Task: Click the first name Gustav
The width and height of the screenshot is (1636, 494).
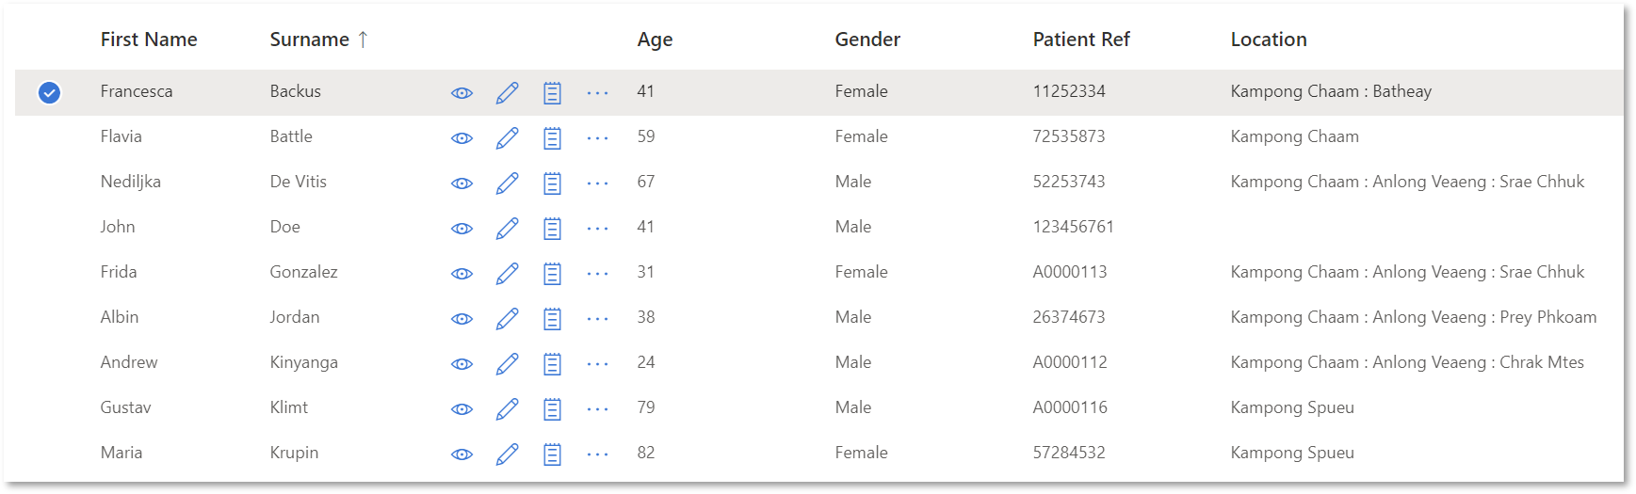Action: 125,407
